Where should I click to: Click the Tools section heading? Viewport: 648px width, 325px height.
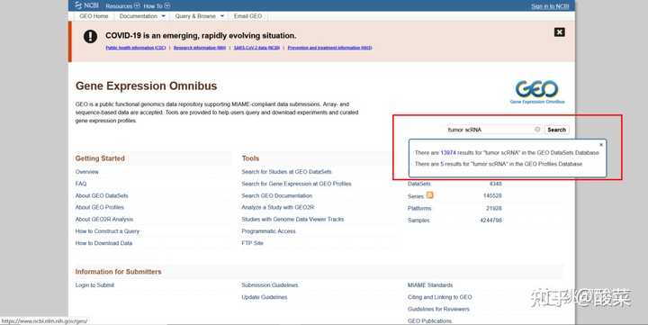pyautogui.click(x=250, y=158)
